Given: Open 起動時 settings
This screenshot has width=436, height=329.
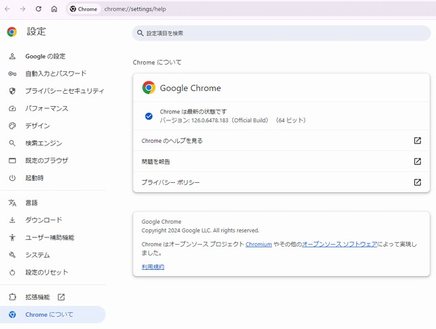Looking at the screenshot, I should tap(53, 178).
